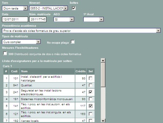This screenshot has height=123, width=163.
Task: Select subject 101 Instal. d'electrif. checkbox
Action: click(x=91, y=78)
